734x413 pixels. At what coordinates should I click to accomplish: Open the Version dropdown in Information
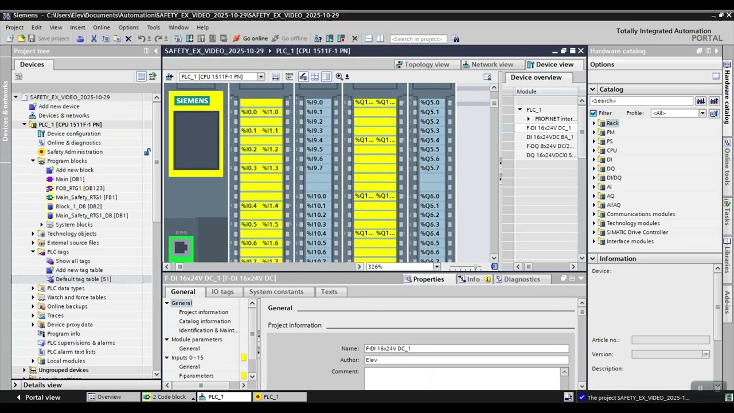click(706, 354)
